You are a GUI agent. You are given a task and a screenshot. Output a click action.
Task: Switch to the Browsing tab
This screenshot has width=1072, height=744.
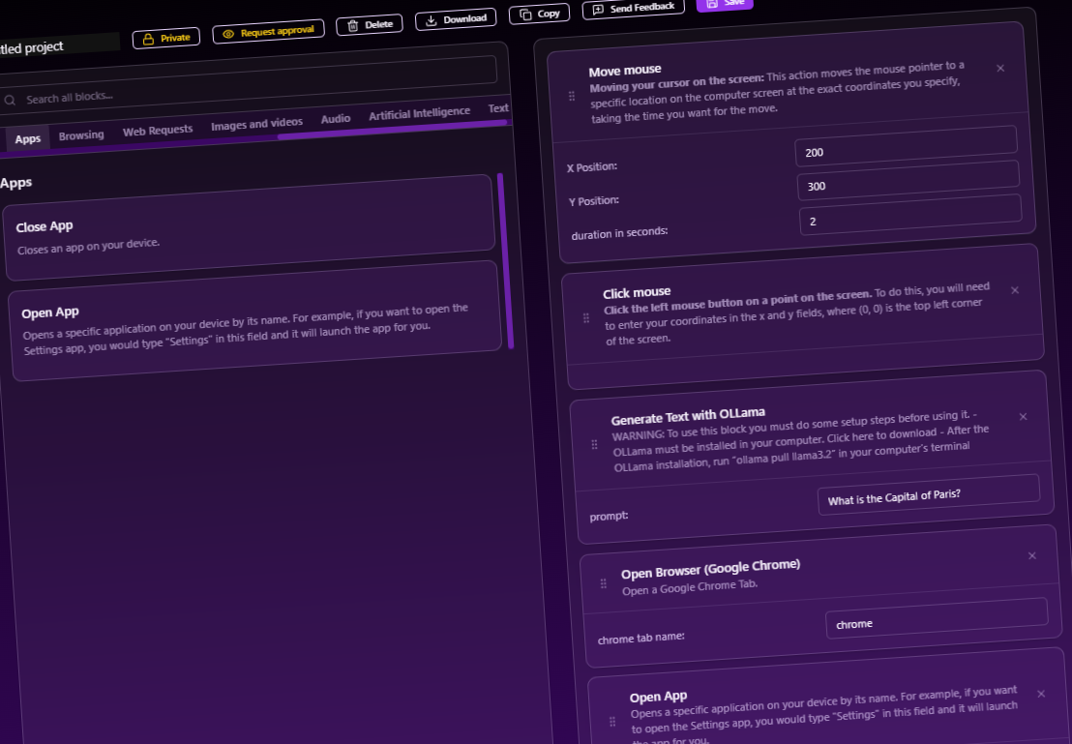[81, 135]
